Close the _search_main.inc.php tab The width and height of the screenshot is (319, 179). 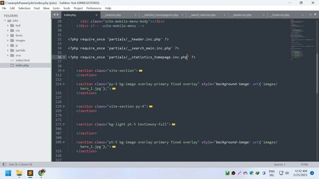click(x=225, y=15)
